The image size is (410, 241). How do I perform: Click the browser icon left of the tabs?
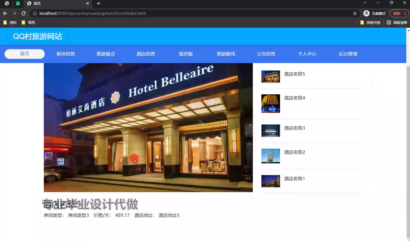(x=7, y=3)
